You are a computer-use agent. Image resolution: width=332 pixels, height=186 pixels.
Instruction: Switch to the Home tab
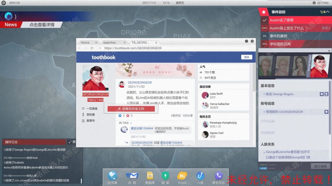(x=85, y=43)
